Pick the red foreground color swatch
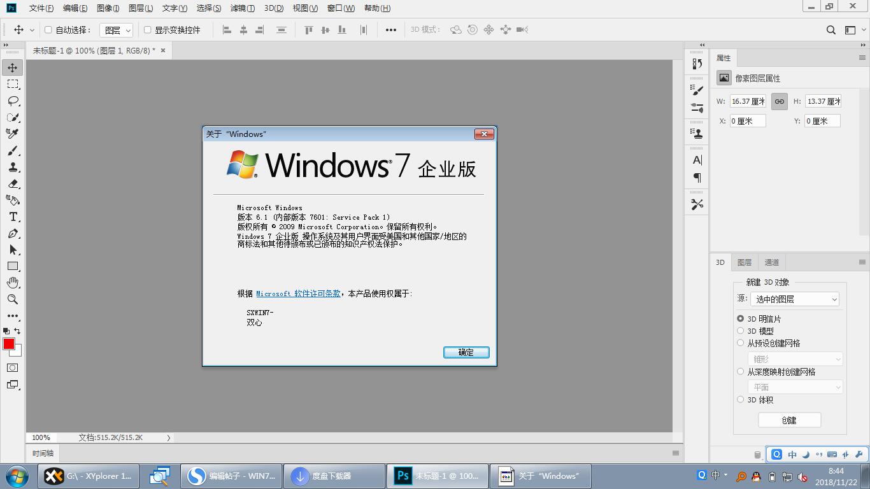The image size is (870, 489). [8, 344]
